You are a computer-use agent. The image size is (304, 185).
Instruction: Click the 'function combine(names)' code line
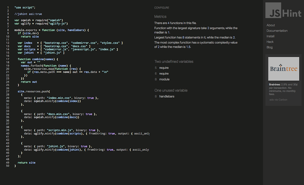point(37,58)
